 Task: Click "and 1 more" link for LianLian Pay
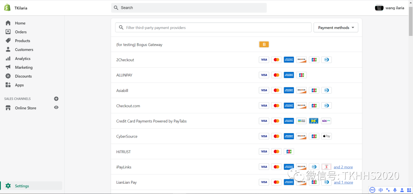click(x=343, y=182)
